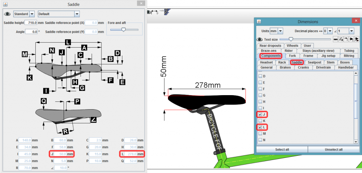Image resolution: width=362 pixels, height=173 pixels.
Task: Click the Fore and aft slider handle
Action: tap(123, 30)
